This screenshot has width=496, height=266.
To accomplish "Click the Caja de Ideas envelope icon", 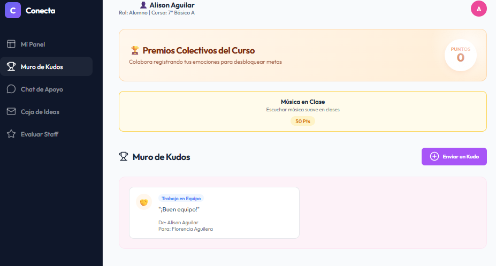I will pyautogui.click(x=11, y=112).
